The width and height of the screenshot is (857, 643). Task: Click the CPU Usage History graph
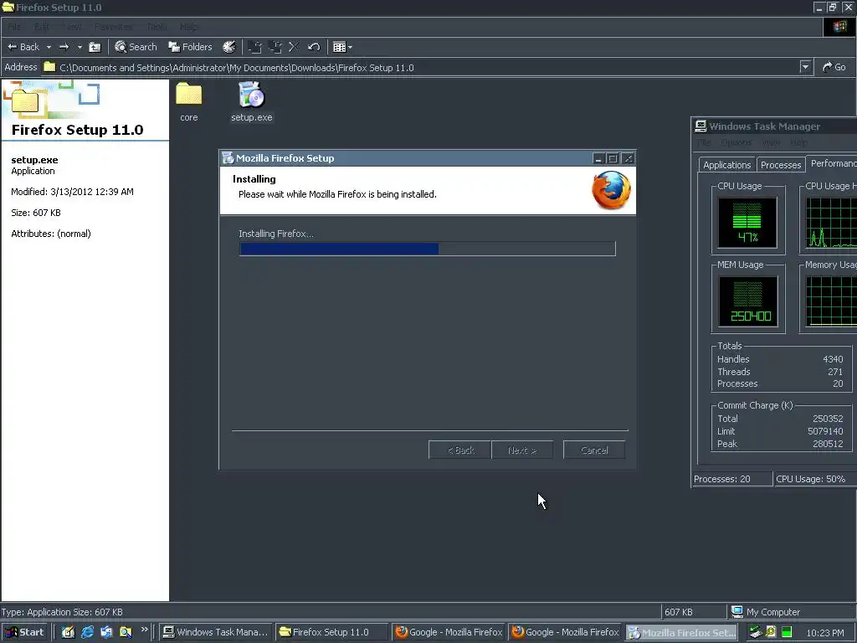[831, 223]
